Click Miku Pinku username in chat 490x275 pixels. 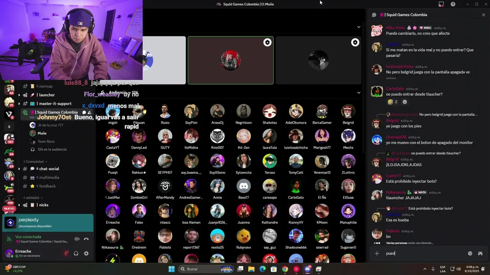point(395,28)
